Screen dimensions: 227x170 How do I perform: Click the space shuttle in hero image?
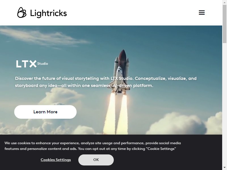120,72
